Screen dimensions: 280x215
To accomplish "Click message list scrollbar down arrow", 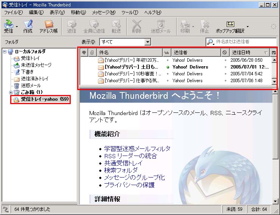I will pyautogui.click(x=274, y=82).
